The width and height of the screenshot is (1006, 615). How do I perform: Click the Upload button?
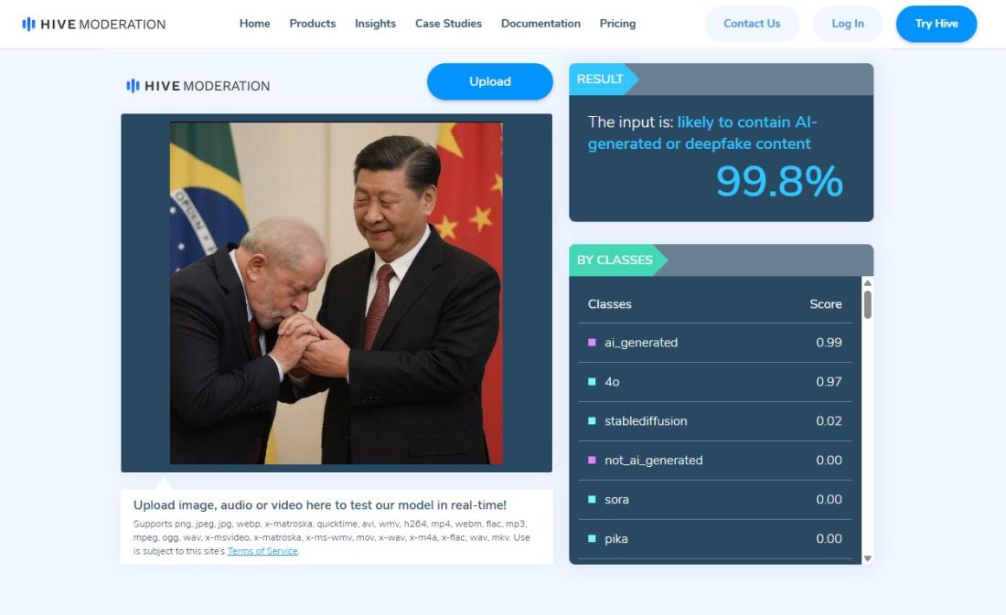coord(490,81)
